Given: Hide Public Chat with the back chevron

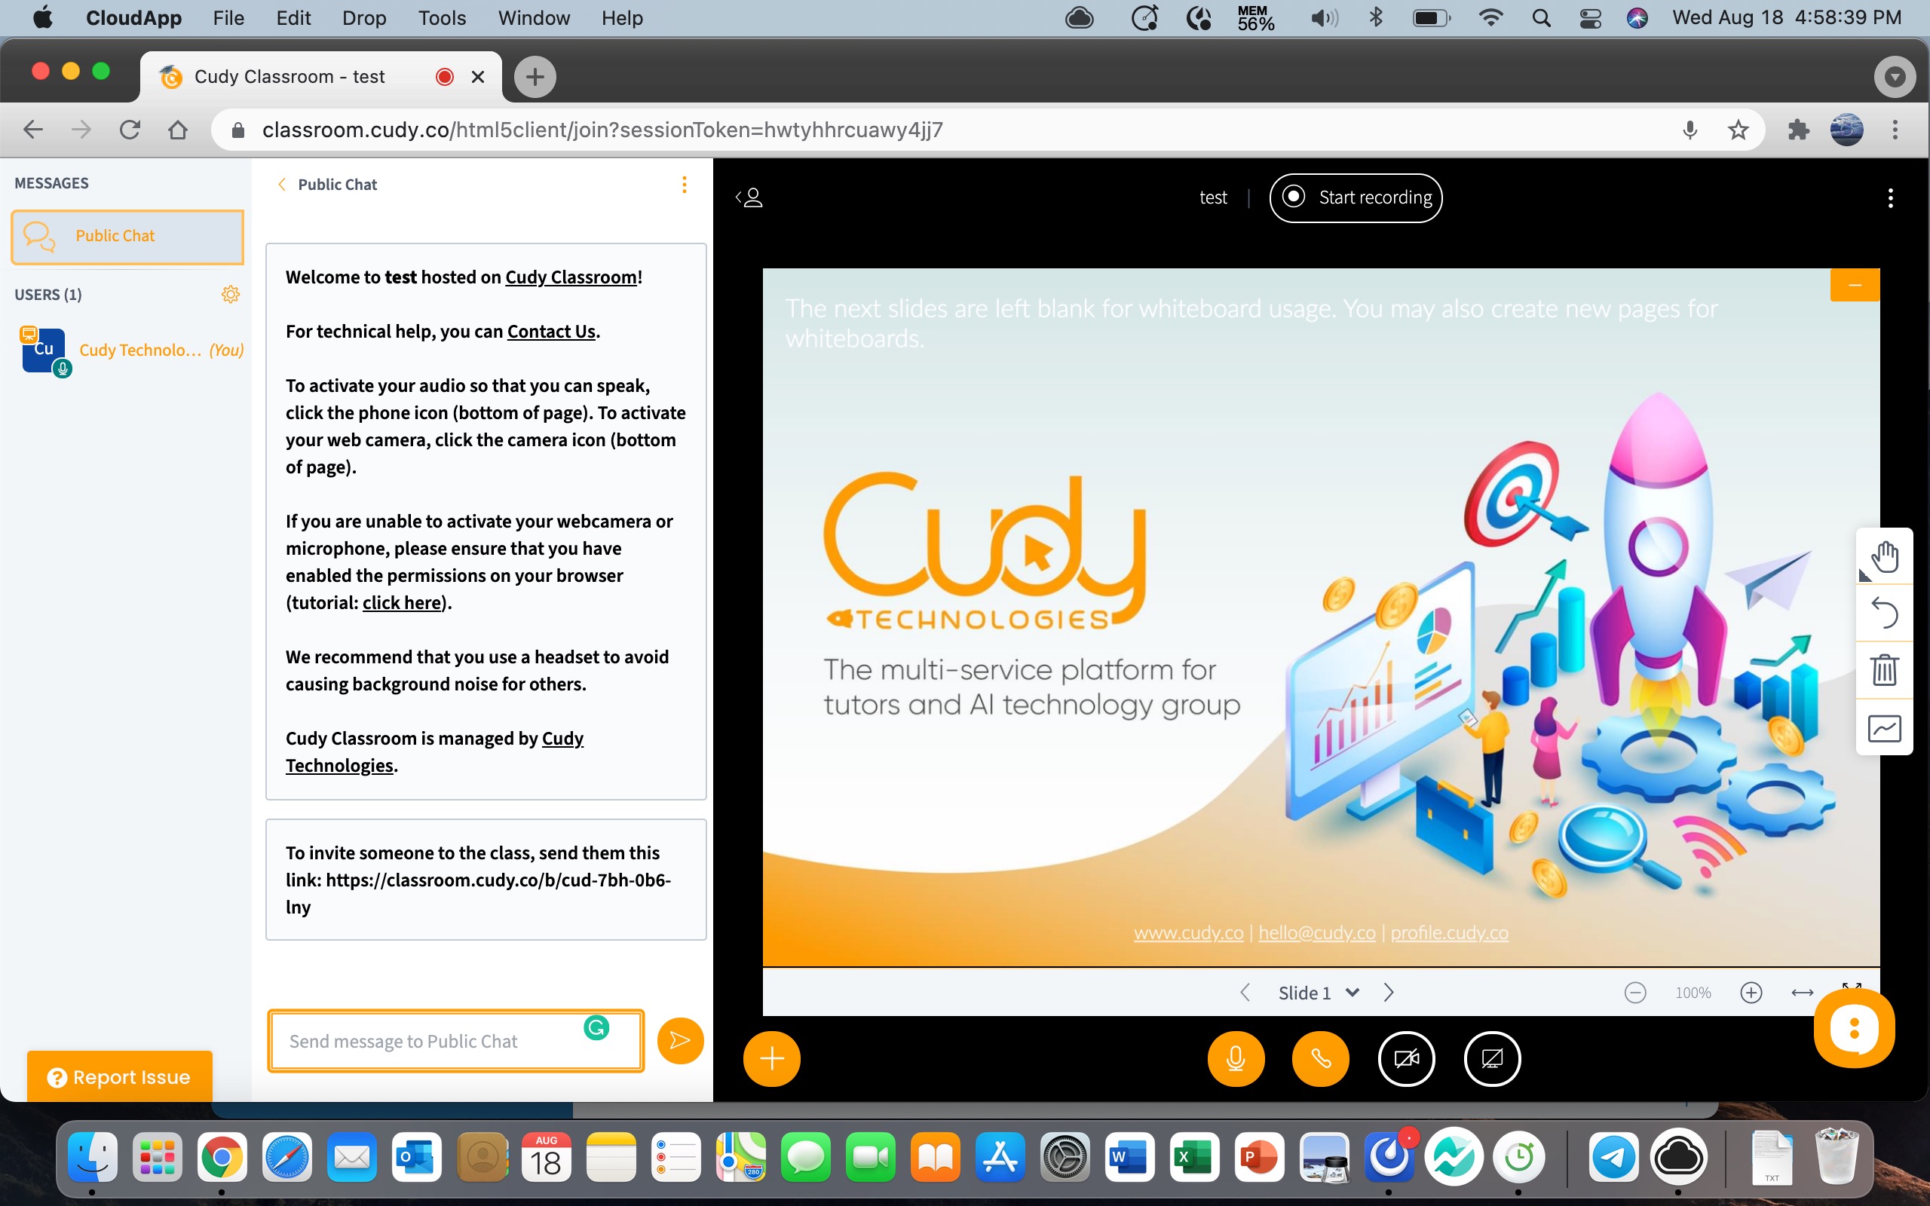Looking at the screenshot, I should pyautogui.click(x=280, y=184).
